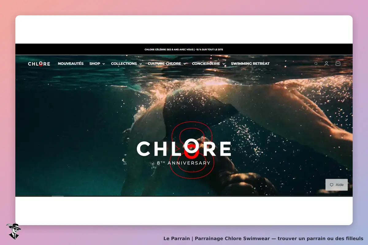Open the shopping bag cart icon
The height and width of the screenshot is (245, 368).
pos(338,64)
